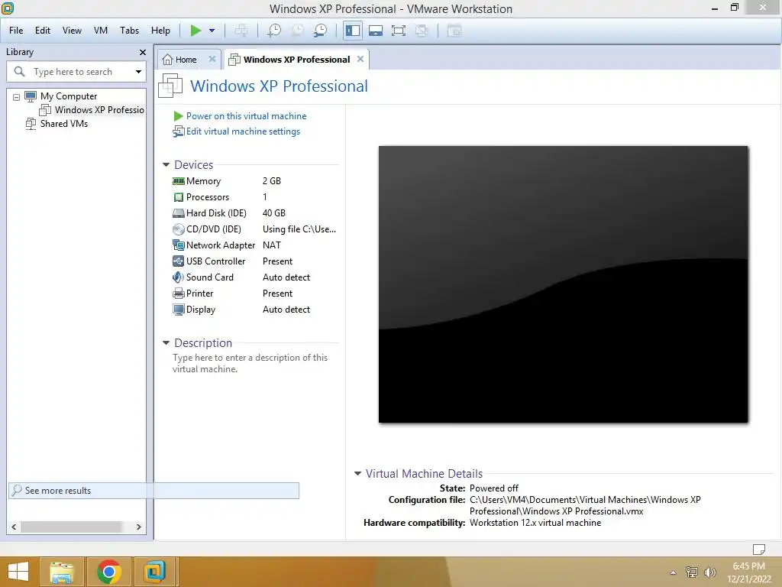The image size is (782, 587).
Task: Click Send Ctrl+Alt+Del toolbar icon
Action: [241, 31]
